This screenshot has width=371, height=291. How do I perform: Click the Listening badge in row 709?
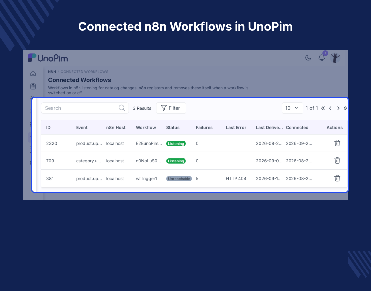pyautogui.click(x=176, y=161)
